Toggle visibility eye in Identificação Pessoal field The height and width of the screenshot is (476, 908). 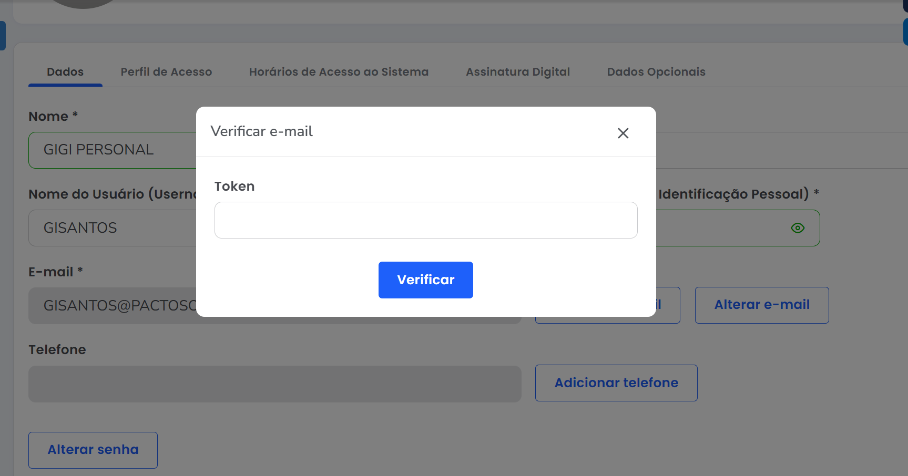[798, 228]
